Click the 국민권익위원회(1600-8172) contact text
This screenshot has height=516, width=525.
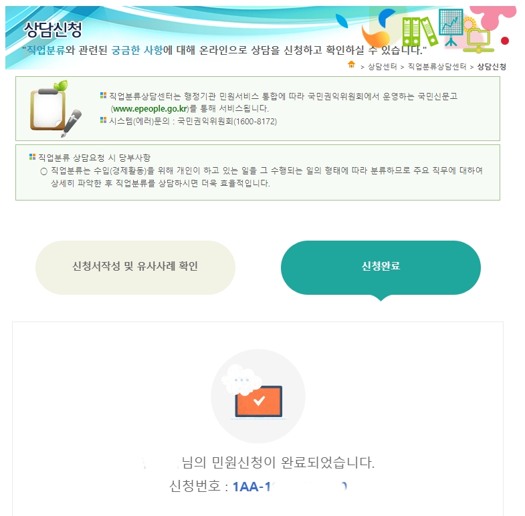pyautogui.click(x=227, y=121)
